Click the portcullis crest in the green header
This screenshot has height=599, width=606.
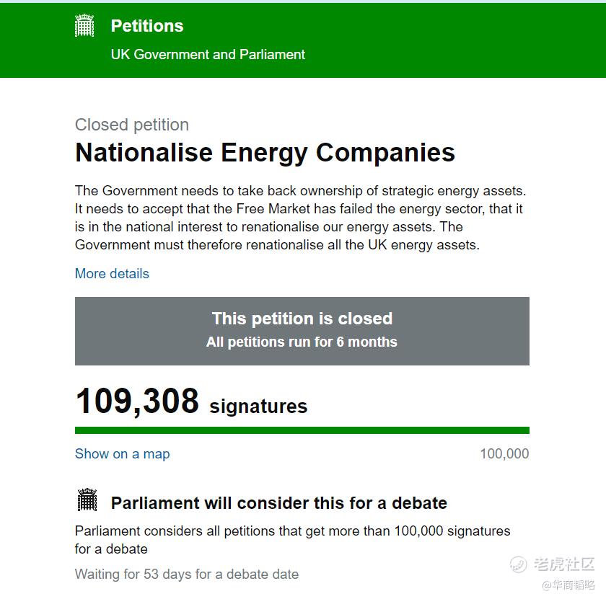click(x=84, y=26)
